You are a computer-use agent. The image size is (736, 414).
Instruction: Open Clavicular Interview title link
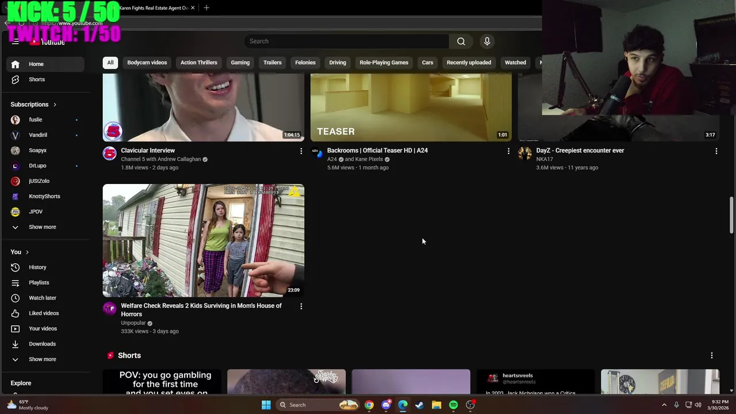pos(148,151)
